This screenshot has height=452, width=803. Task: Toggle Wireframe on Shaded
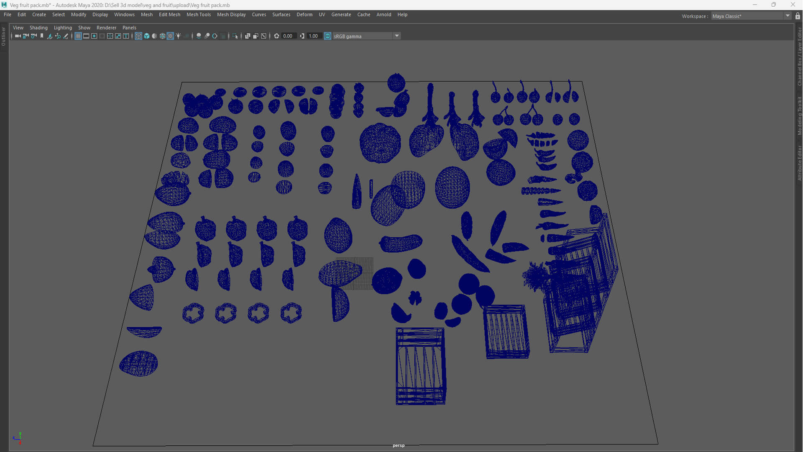click(x=162, y=36)
